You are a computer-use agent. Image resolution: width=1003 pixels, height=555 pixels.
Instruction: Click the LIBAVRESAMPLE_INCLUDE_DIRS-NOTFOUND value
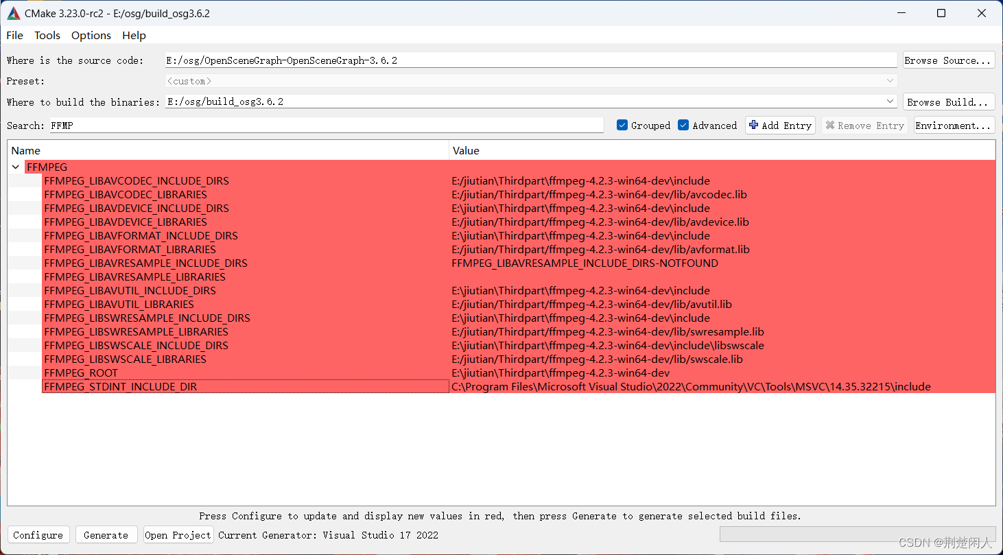(x=585, y=263)
